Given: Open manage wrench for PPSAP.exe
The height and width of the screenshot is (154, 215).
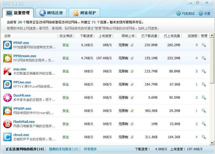Looking at the screenshot, I should coord(204,111).
